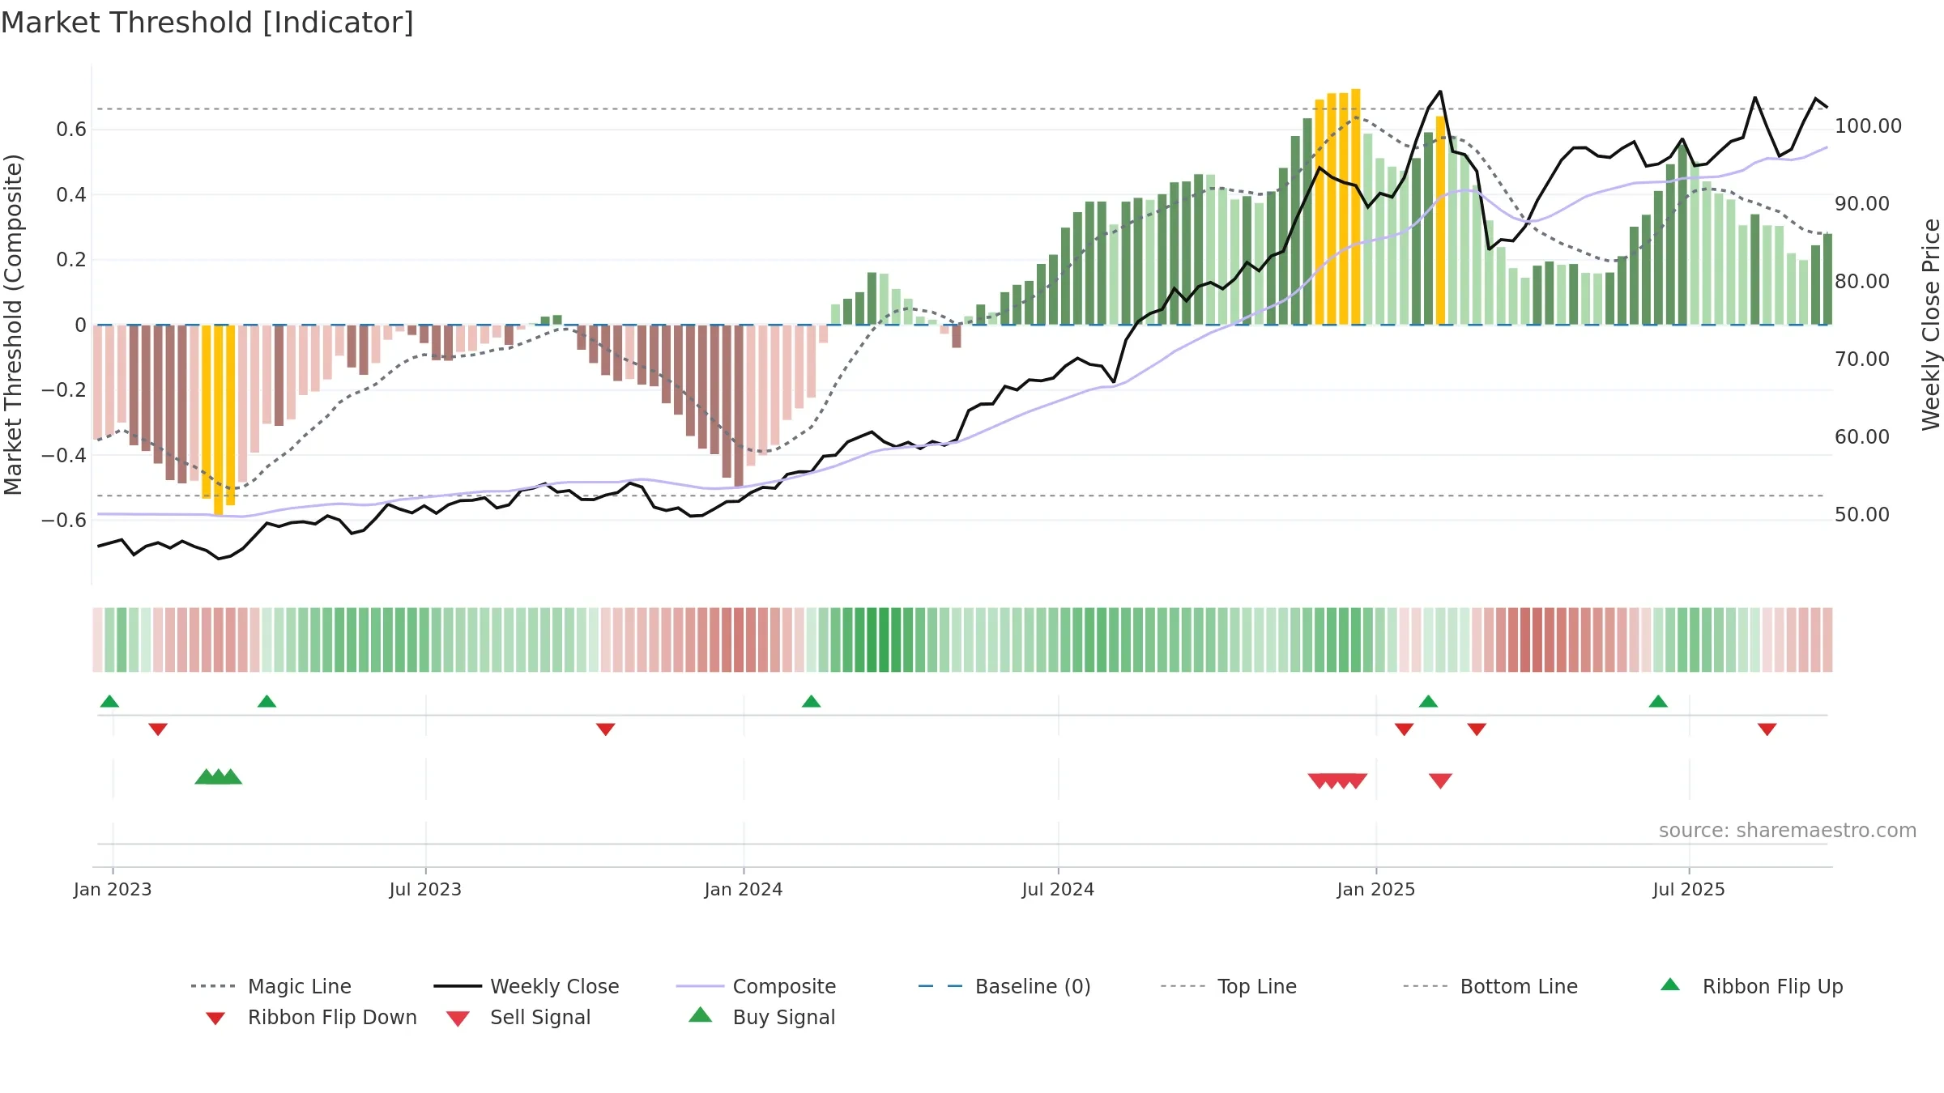This screenshot has width=1944, height=1093.
Task: Toggle the Sell Signal legend entry
Action: coord(518,1017)
